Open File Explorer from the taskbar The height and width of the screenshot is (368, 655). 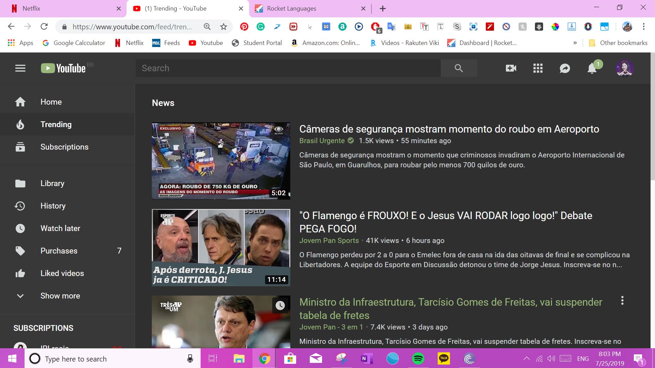[239, 358]
